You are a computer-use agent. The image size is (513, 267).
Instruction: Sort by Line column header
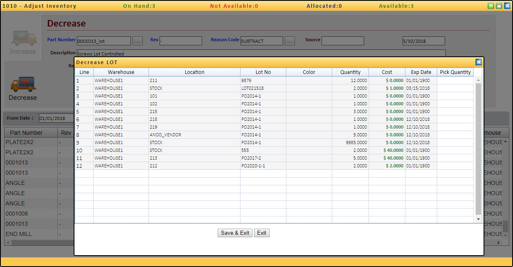point(84,72)
